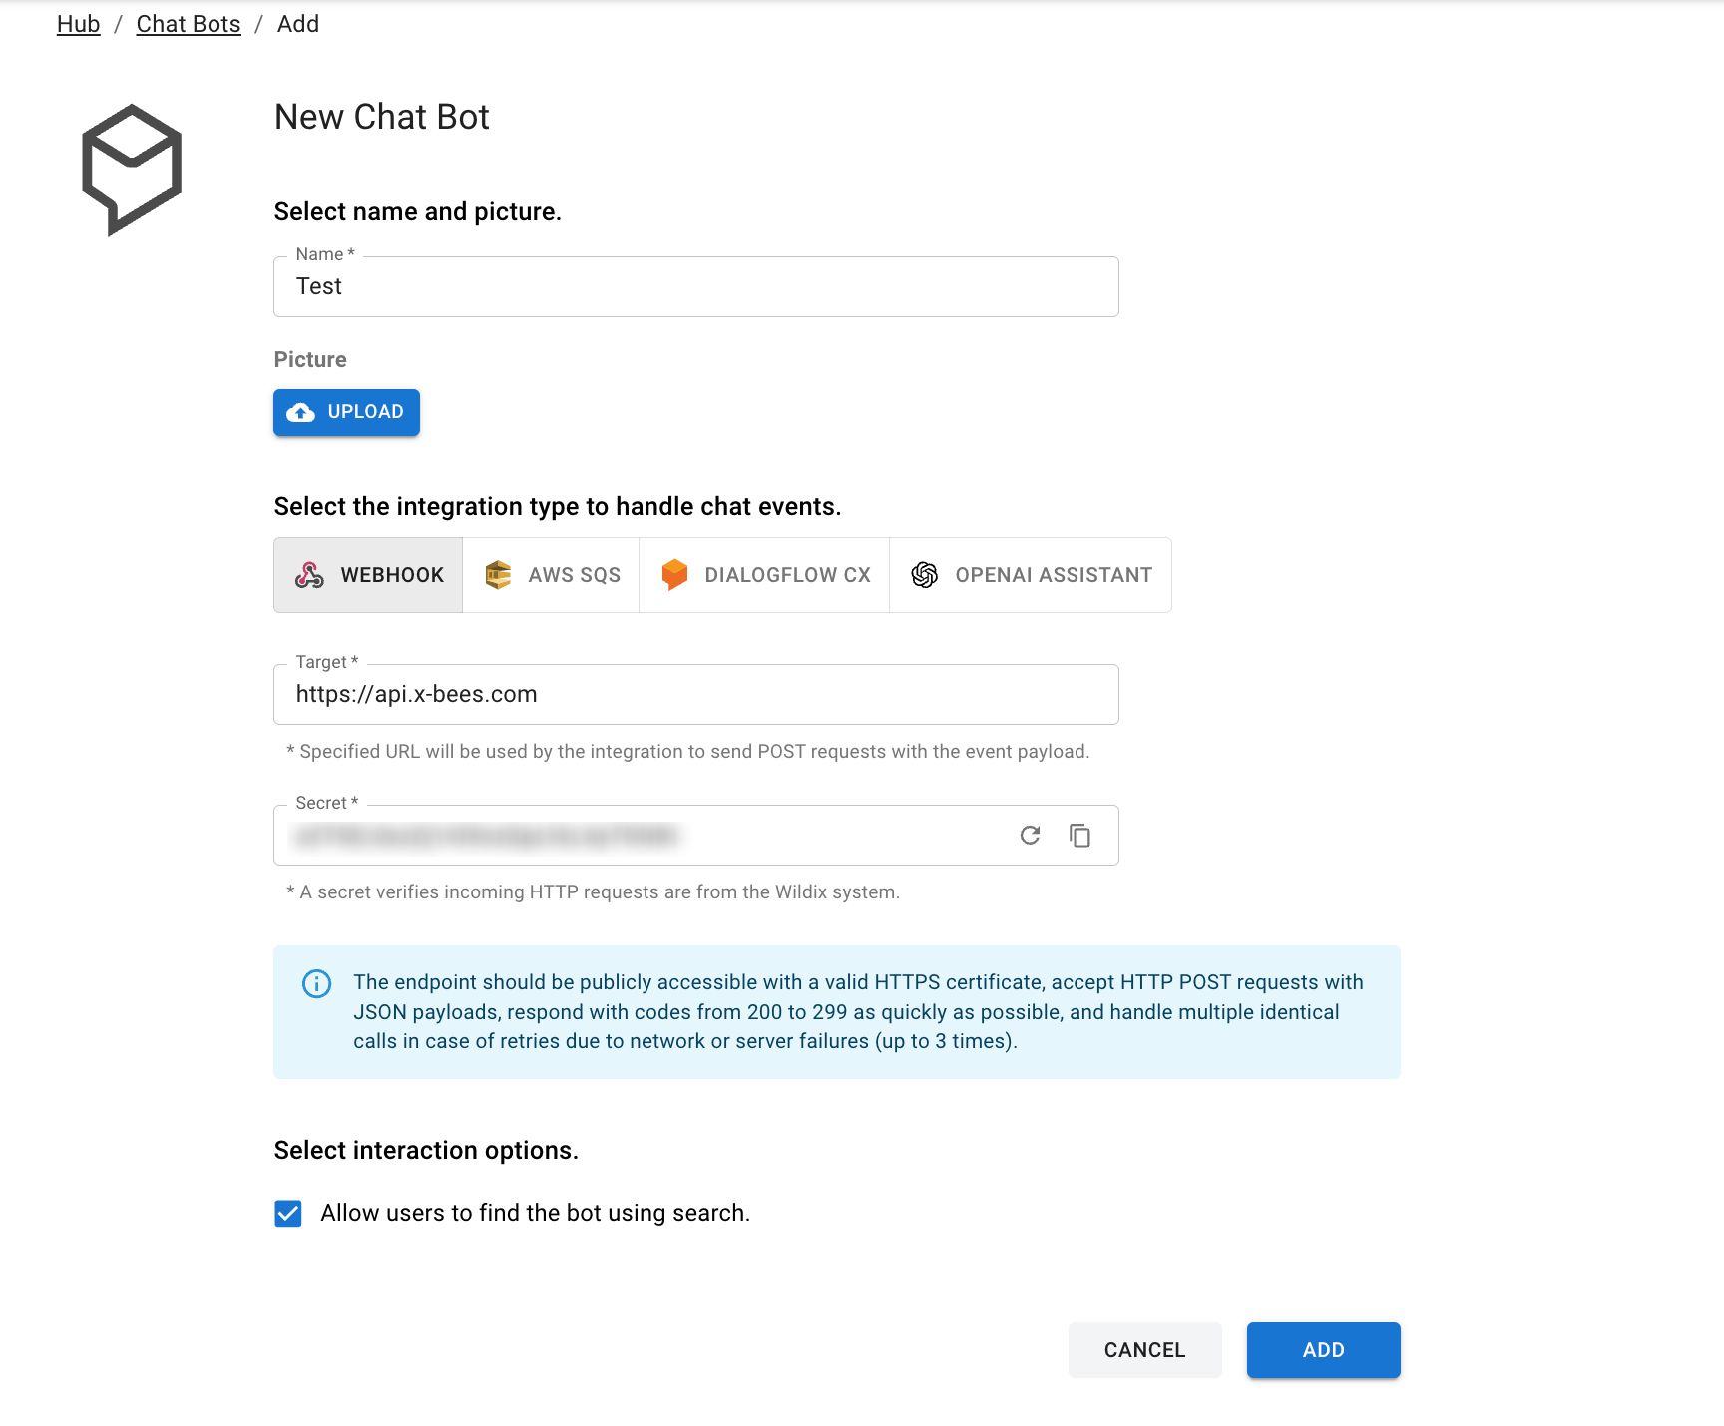
Task: Click the info icon in the blue notice
Action: click(315, 985)
